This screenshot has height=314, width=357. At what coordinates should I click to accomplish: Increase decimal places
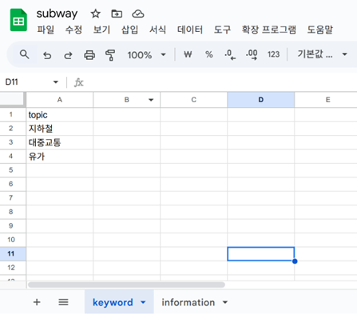252,54
